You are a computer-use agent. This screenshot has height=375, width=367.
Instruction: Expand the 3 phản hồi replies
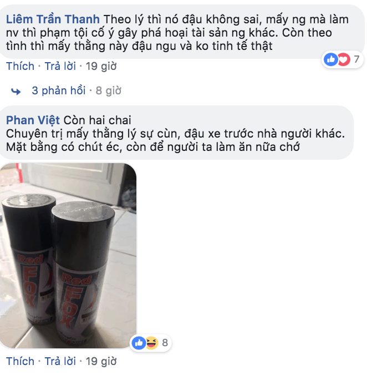59,90
